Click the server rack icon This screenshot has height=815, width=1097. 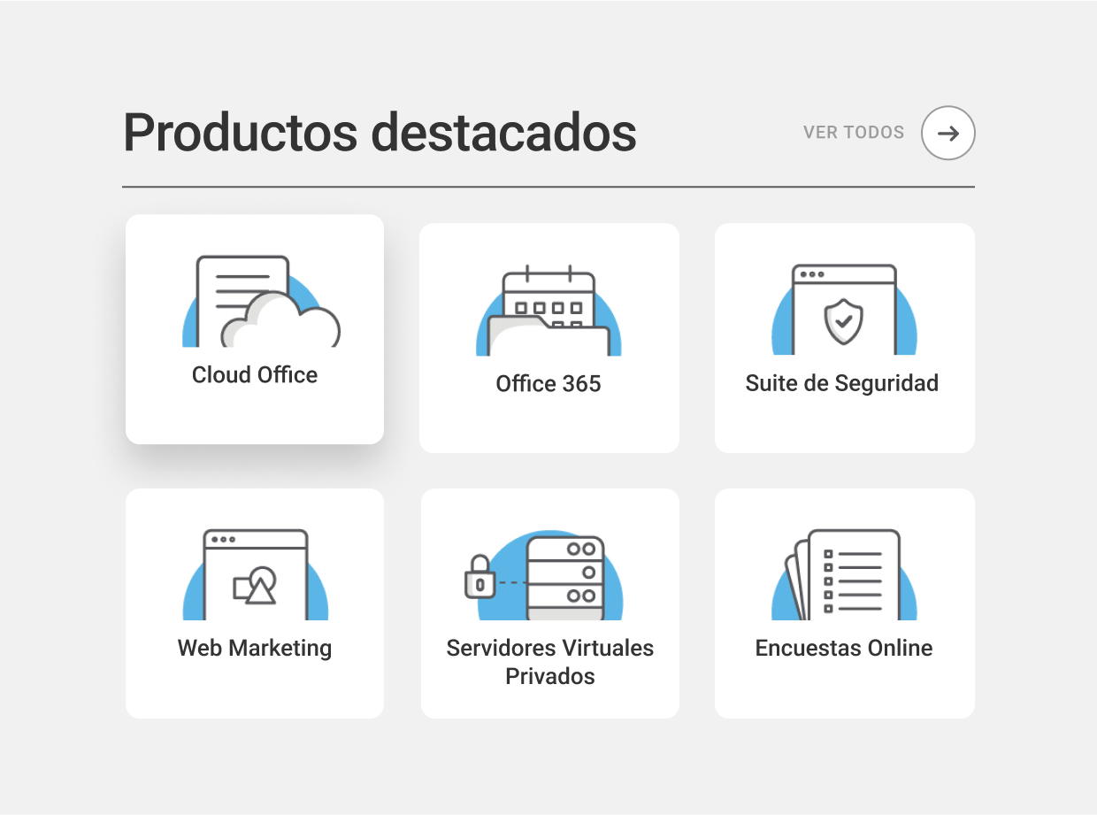[x=565, y=577]
